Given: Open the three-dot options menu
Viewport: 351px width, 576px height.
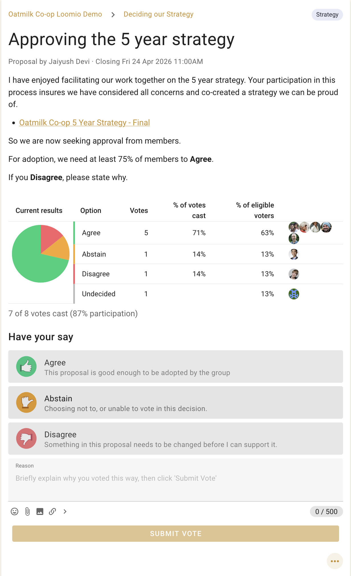Looking at the screenshot, I should [x=335, y=561].
